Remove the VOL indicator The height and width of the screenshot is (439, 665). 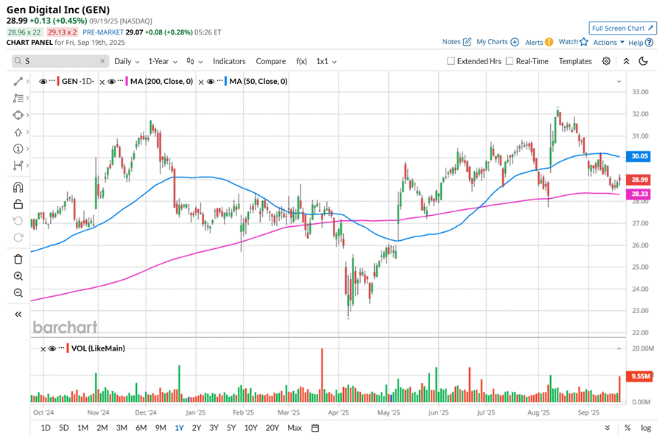click(x=43, y=348)
